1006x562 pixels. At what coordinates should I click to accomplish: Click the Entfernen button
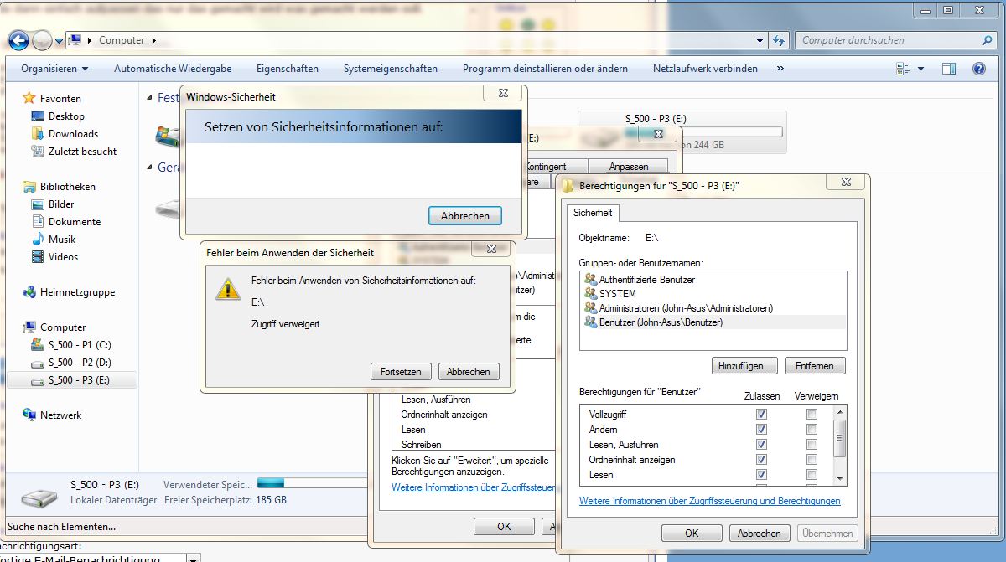tap(817, 366)
